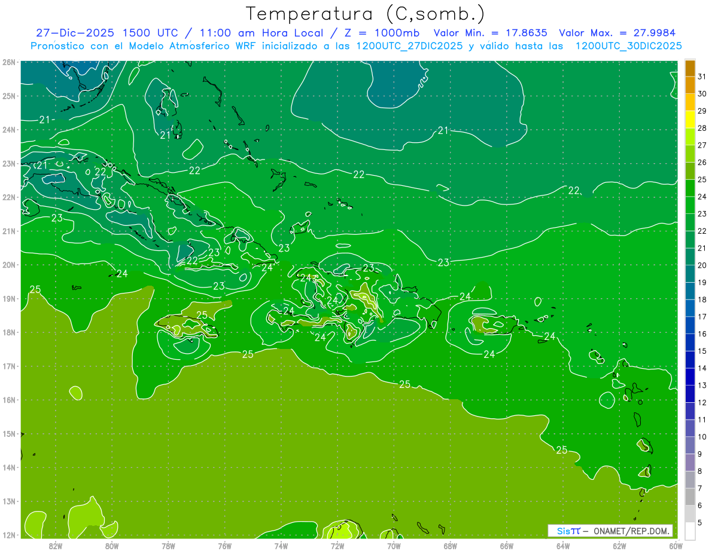The image size is (718, 554).
Task: Click the 15N latitude axis label
Action: (8, 434)
